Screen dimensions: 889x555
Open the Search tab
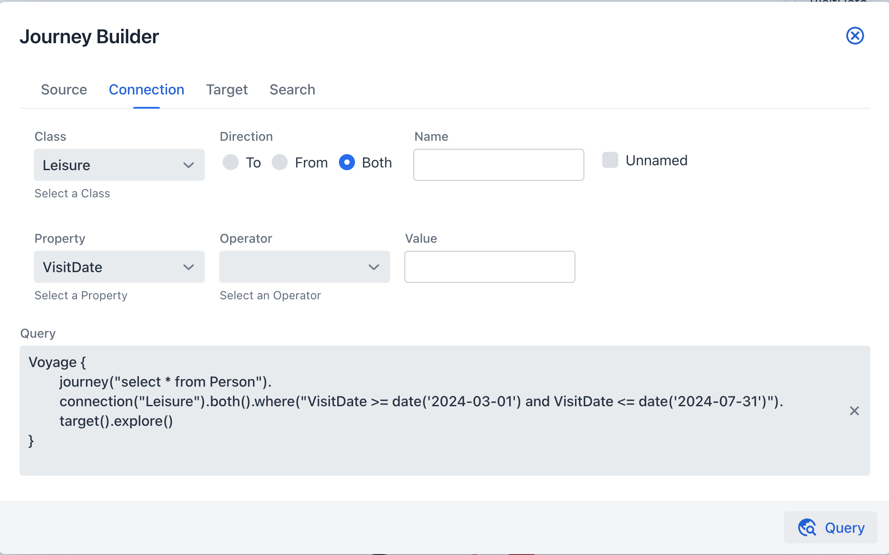point(292,90)
